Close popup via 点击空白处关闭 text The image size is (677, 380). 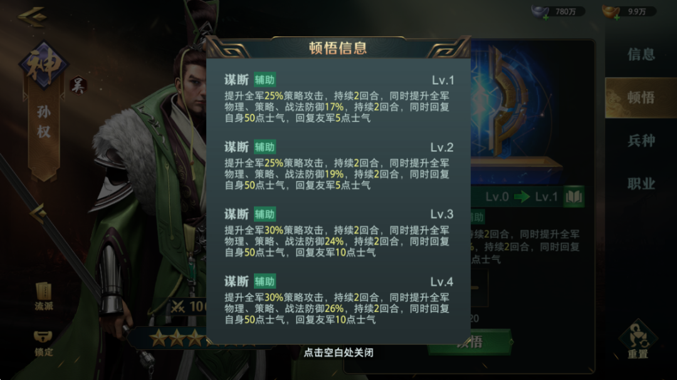click(338, 352)
